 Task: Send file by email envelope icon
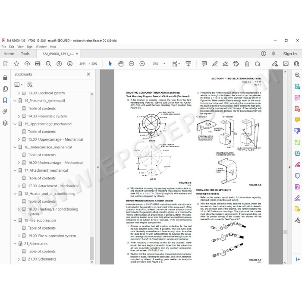click(286, 63)
